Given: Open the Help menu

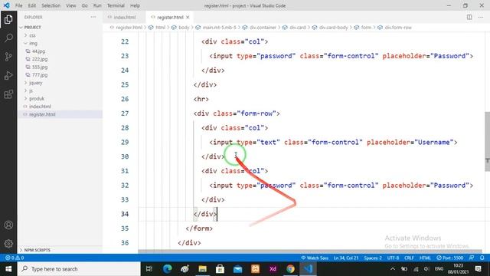Looking at the screenshot, I should (135, 5).
